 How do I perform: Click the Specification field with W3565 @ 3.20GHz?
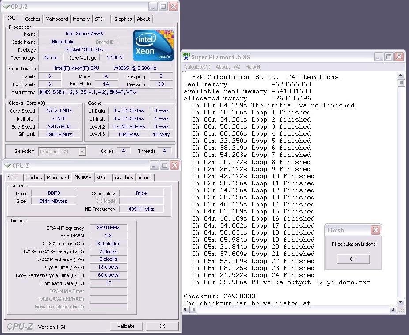tap(106, 69)
